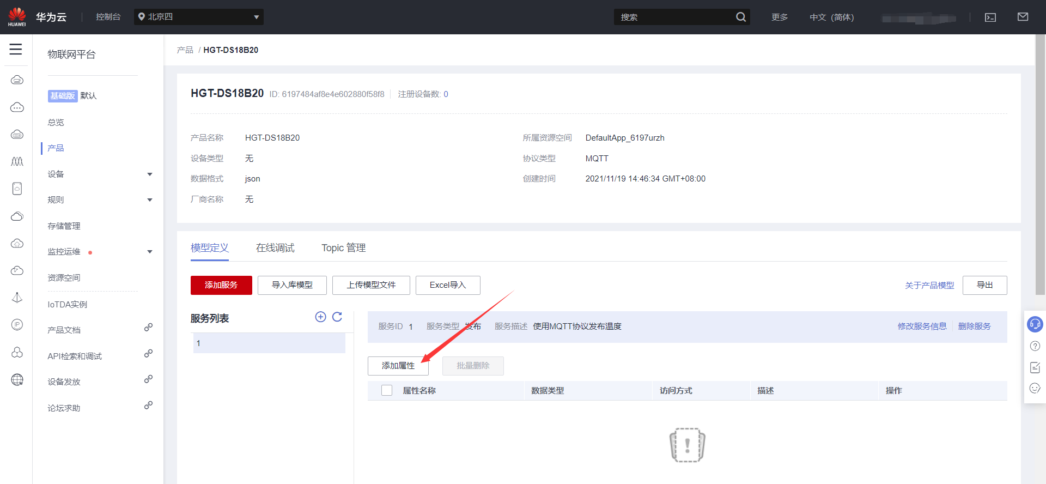
Task: Open the mail messages icon
Action: coord(1023,17)
